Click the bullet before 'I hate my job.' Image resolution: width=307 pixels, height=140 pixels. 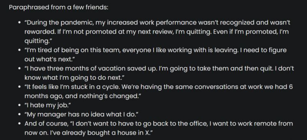click(x=19, y=105)
